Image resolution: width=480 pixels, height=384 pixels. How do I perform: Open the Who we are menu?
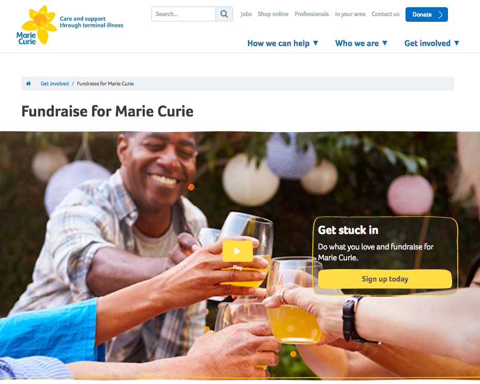[x=357, y=43]
